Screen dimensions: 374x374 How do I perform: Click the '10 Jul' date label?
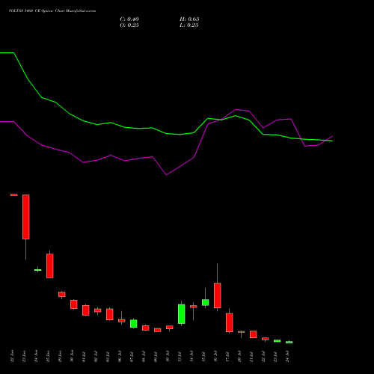point(168,356)
